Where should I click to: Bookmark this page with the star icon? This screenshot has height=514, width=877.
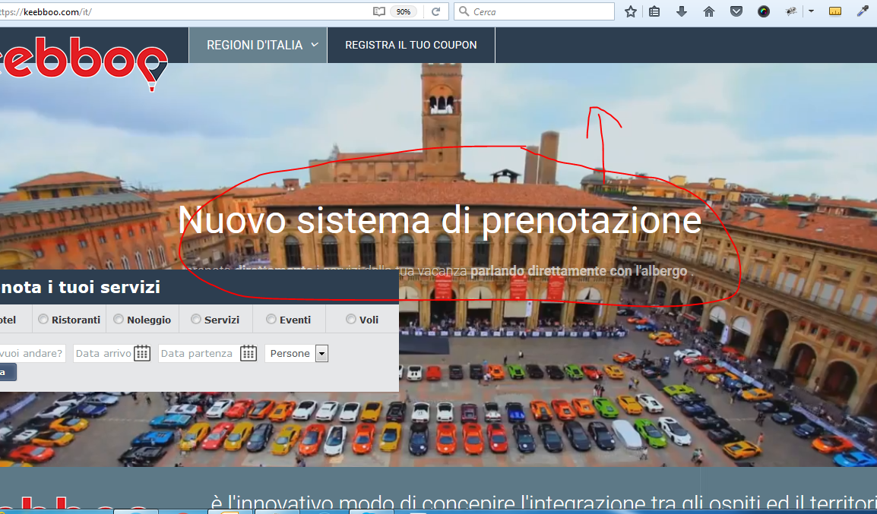[631, 11]
